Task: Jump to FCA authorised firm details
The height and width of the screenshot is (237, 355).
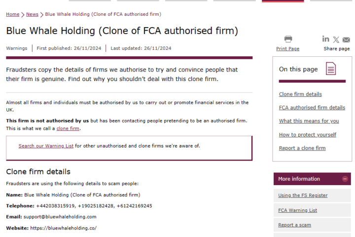Action: [x=312, y=108]
